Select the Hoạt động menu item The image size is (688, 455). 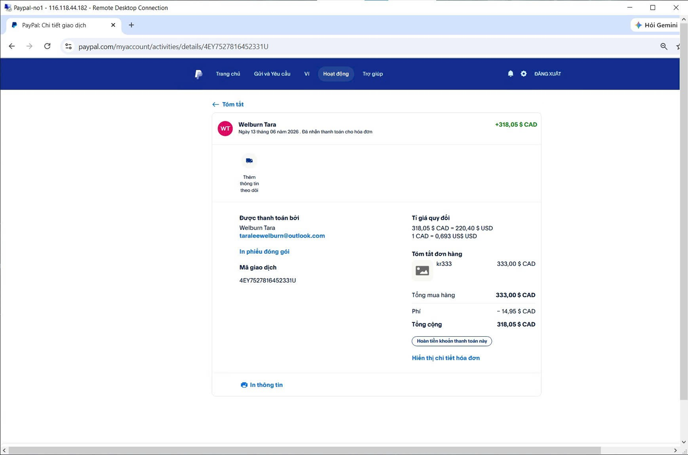tap(336, 74)
